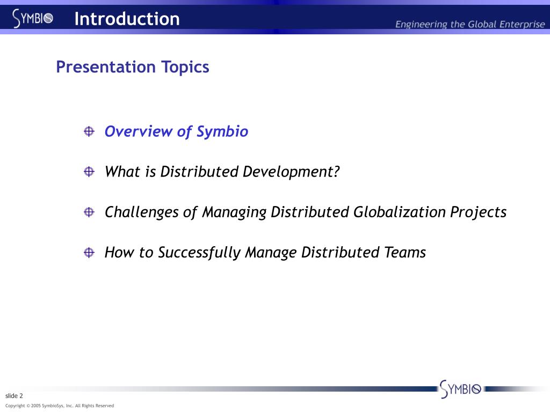
Task: Click the Symbio logo in the footer
Action: 460,389
